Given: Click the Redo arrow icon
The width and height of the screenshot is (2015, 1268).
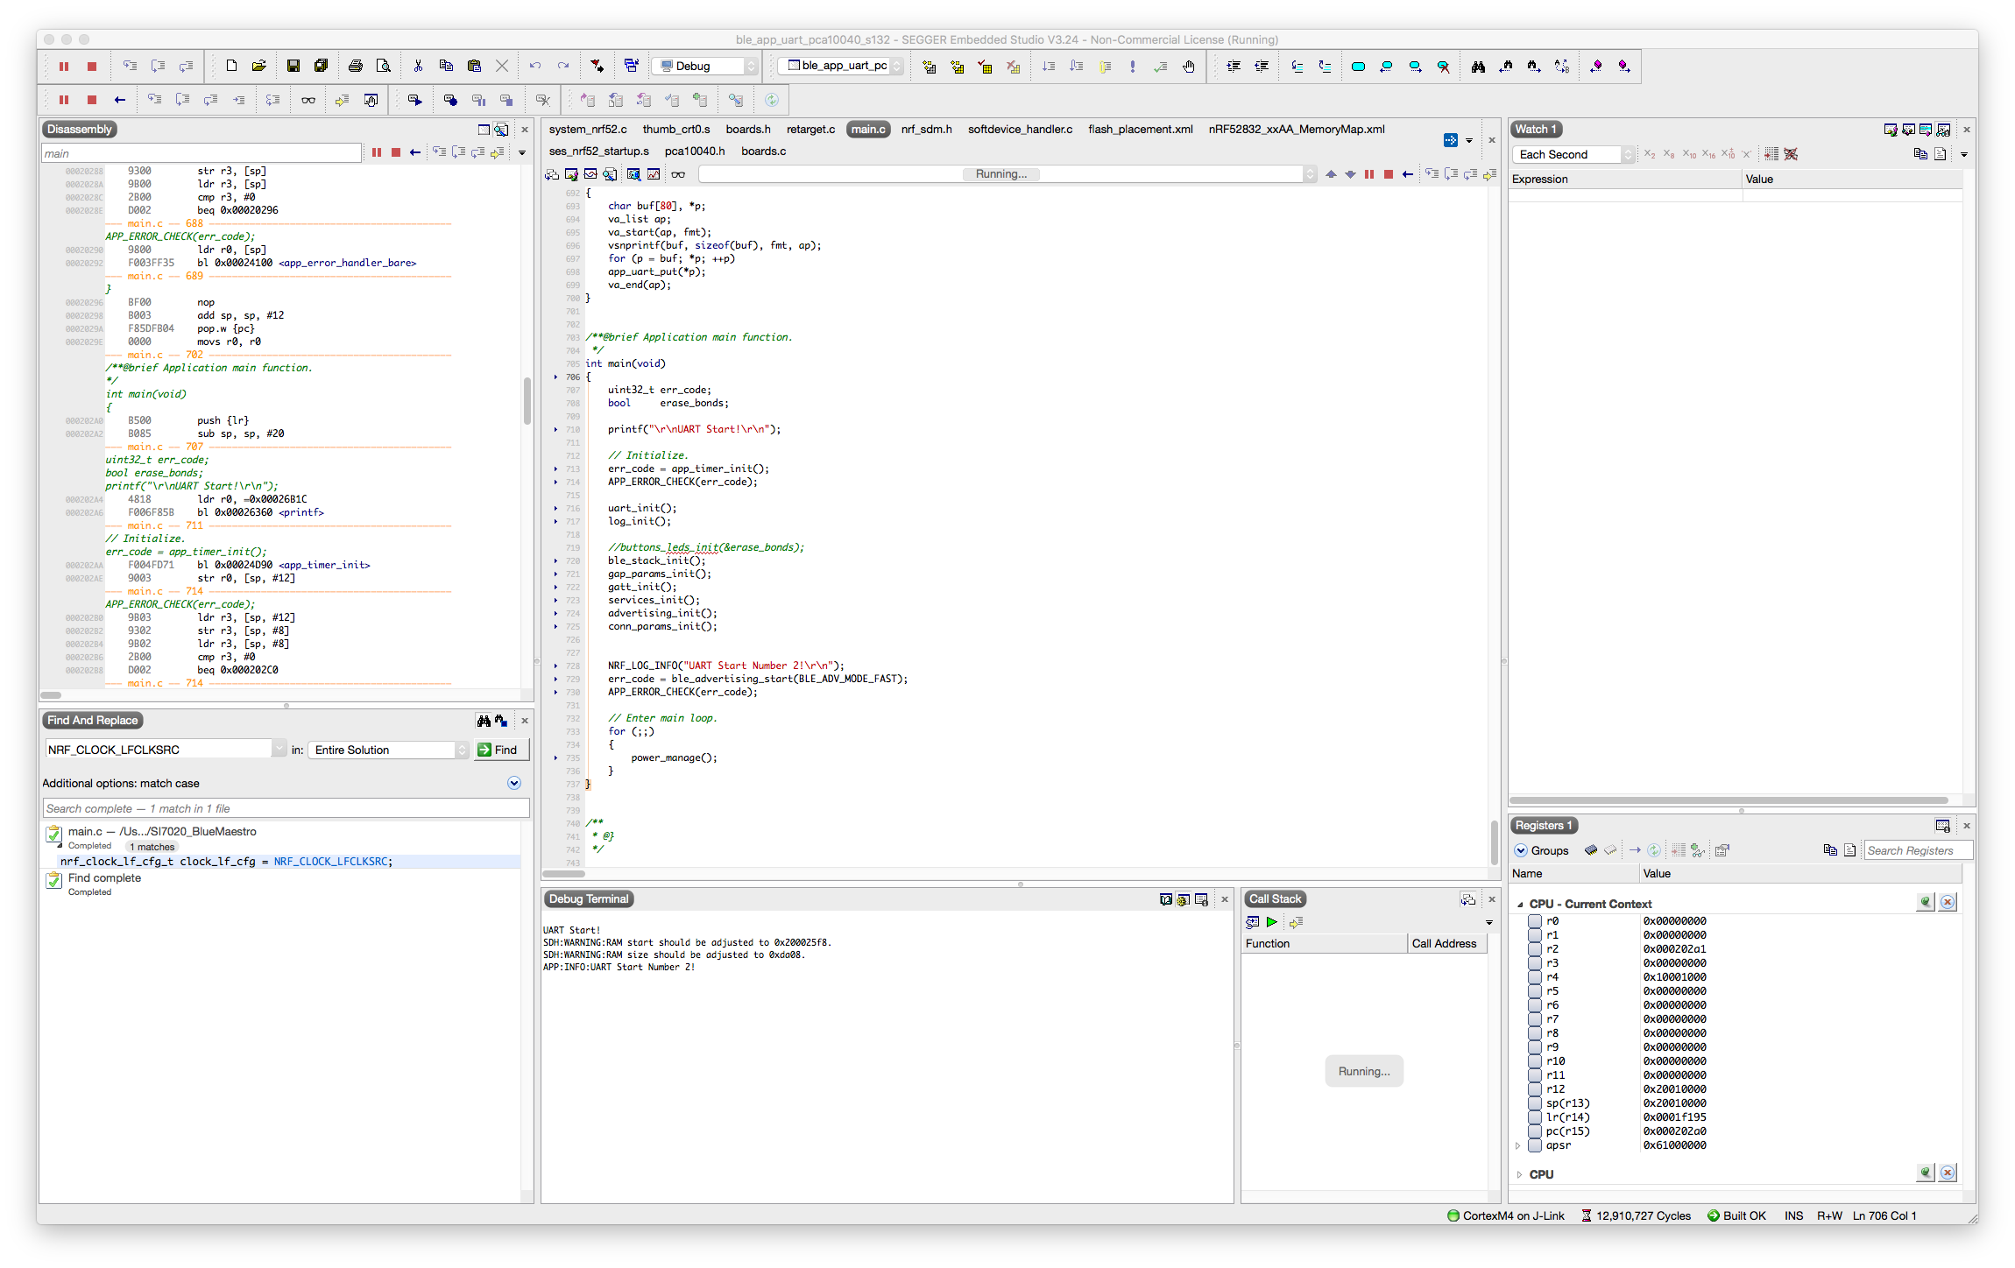Looking at the screenshot, I should click(563, 66).
